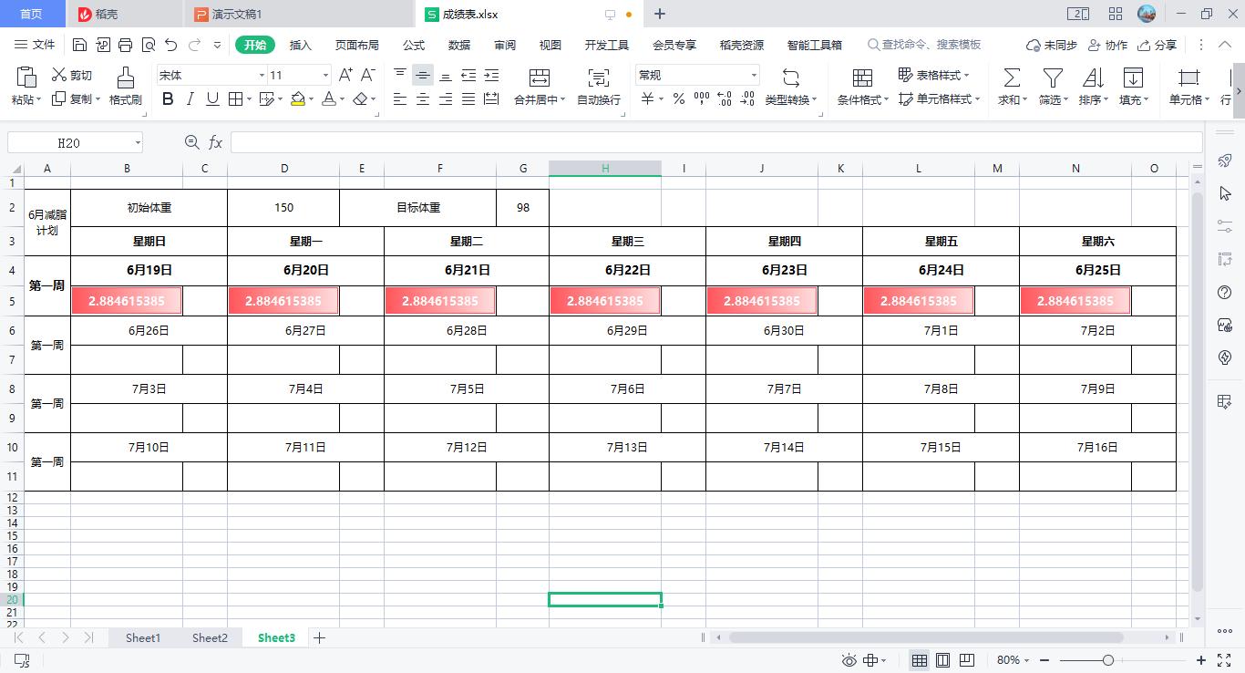Viewport: 1245px width, 673px height.
Task: Open the 宋体 font name dropdown
Action: [262, 75]
